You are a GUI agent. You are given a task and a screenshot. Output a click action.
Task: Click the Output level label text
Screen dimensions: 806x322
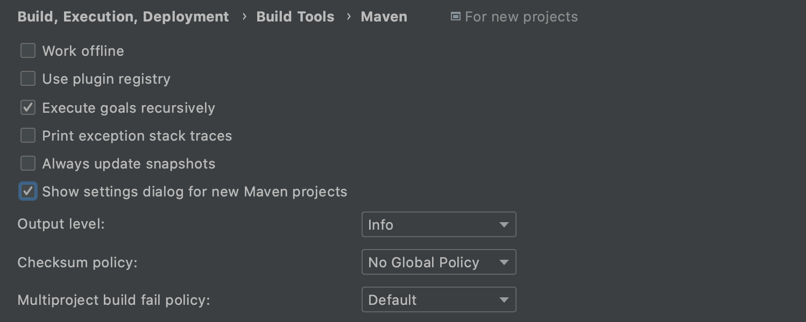click(x=61, y=224)
